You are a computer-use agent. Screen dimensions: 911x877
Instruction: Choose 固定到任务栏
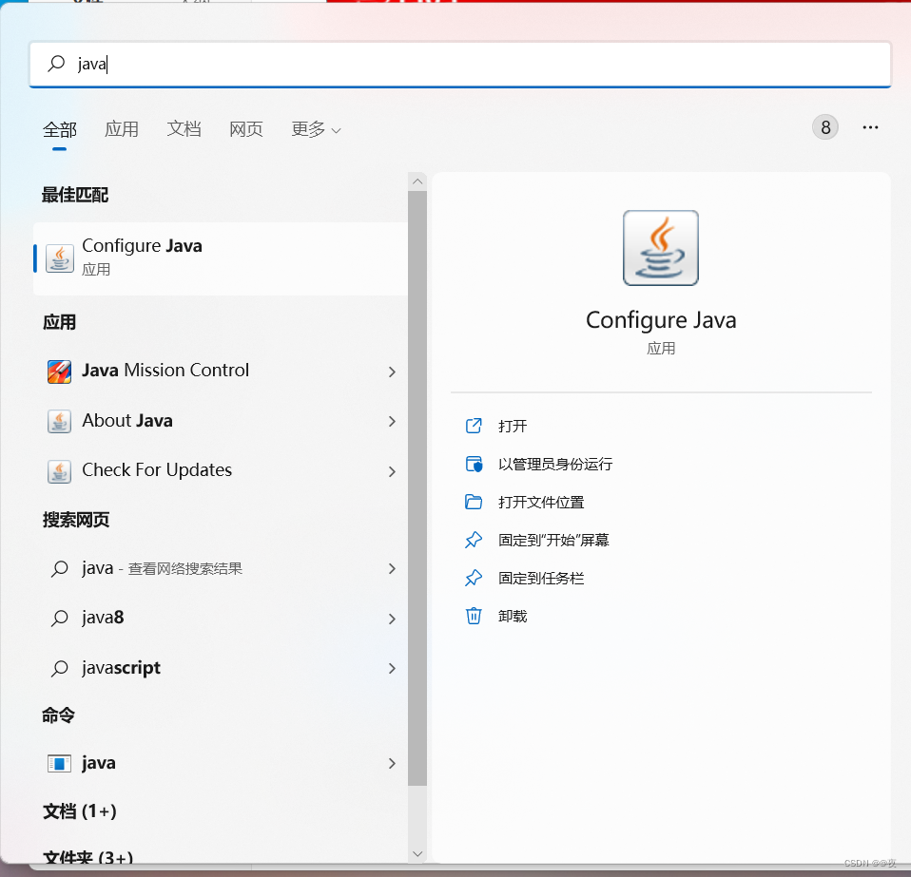541,578
